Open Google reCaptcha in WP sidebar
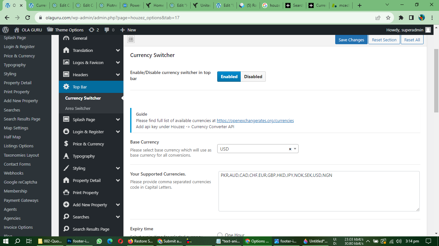The width and height of the screenshot is (439, 246). click(x=21, y=182)
